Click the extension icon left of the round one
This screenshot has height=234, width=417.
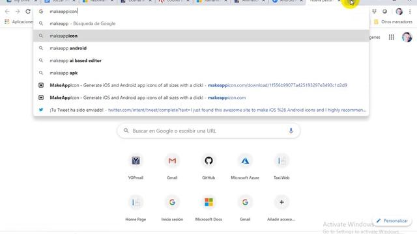click(374, 12)
